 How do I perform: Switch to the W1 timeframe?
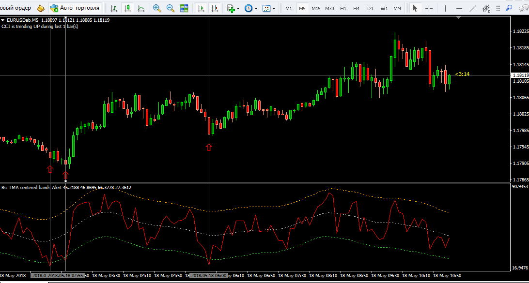pos(384,8)
